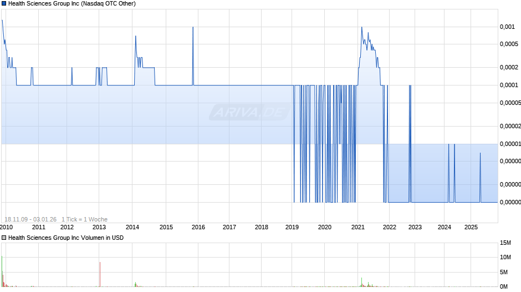Click the 2010 x-axis year label

coord(6,227)
